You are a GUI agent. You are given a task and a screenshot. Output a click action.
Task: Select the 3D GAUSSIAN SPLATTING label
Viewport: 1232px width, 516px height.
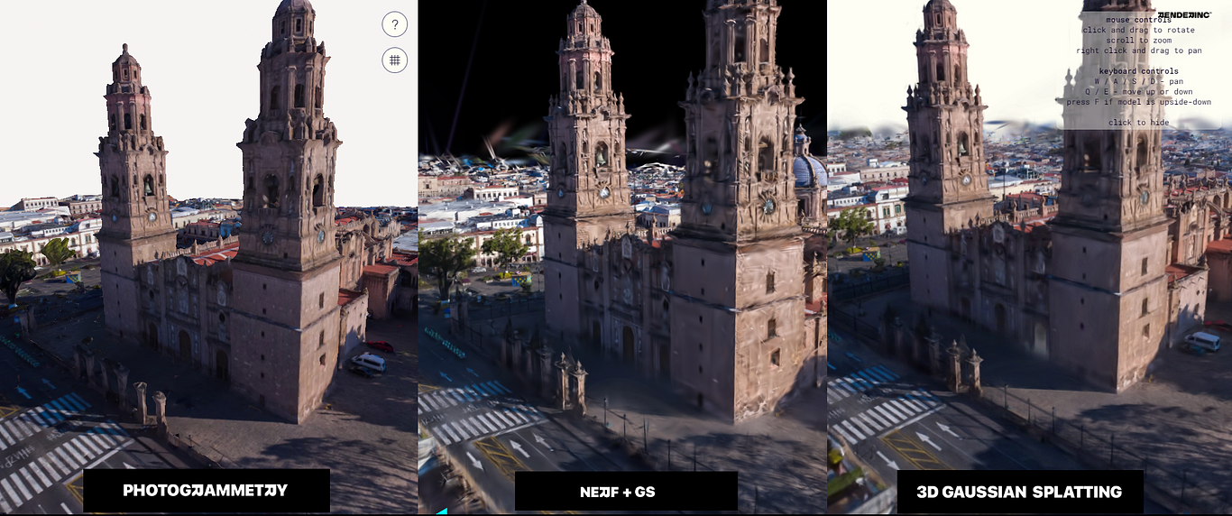pos(1020,492)
